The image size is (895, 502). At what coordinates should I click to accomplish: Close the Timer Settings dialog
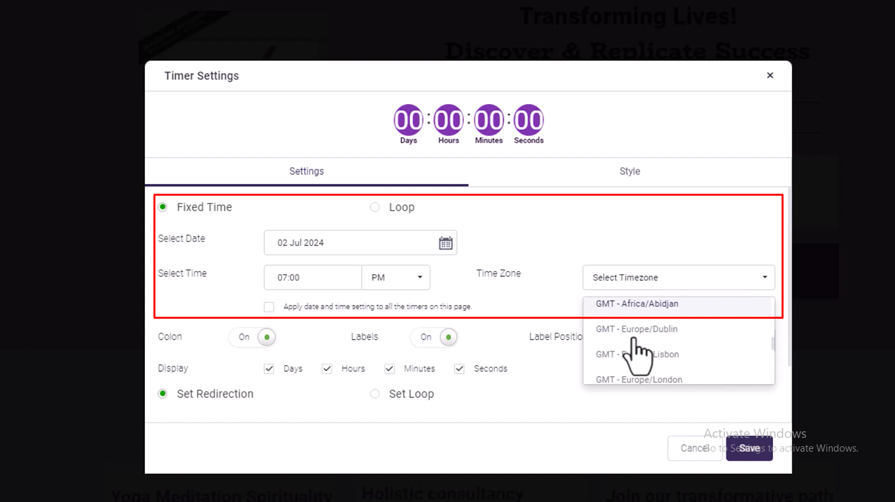[x=770, y=75]
